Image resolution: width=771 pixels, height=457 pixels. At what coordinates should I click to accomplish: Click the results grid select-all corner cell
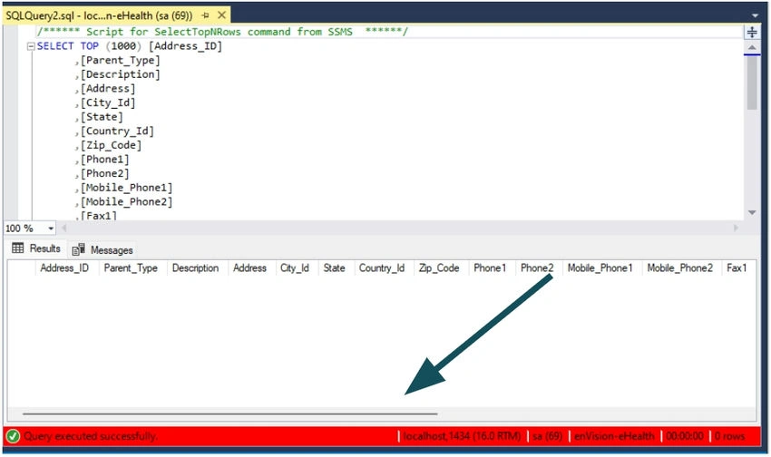(21, 268)
